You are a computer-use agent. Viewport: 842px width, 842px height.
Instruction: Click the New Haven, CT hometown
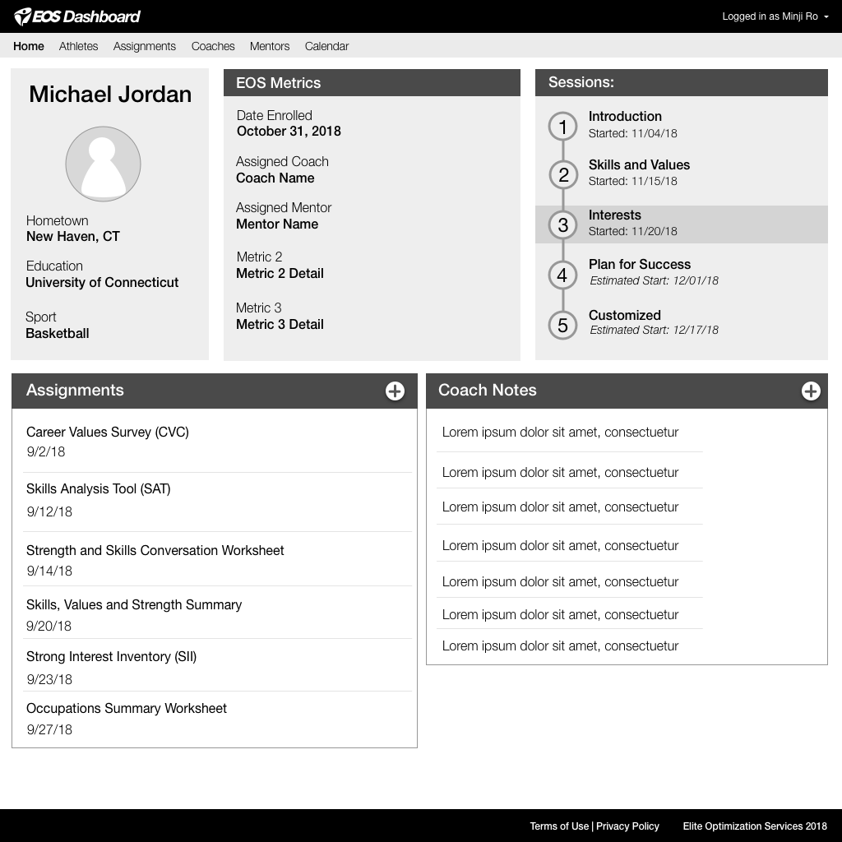pos(73,236)
